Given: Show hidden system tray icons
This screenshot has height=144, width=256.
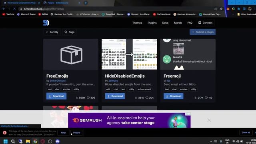Looking at the screenshot, I should click(211, 141).
